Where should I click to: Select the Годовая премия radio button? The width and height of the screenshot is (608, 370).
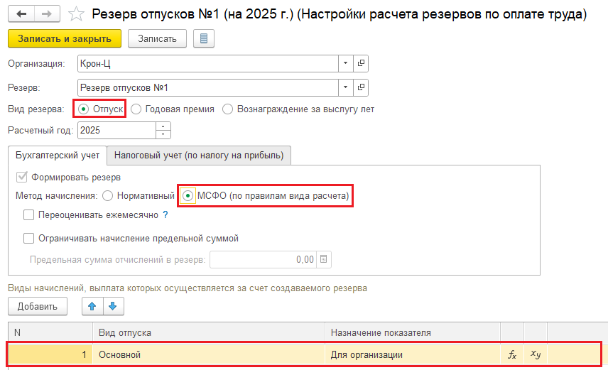(136, 109)
